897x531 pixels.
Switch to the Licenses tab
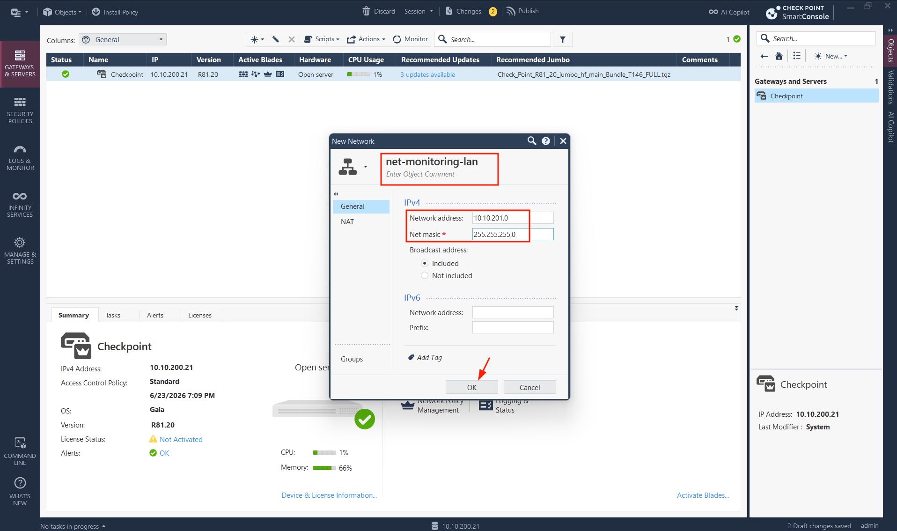point(200,315)
